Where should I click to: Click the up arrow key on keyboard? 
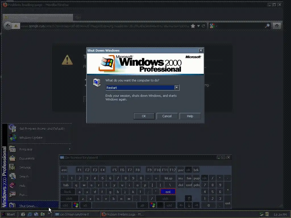(x=189, y=198)
